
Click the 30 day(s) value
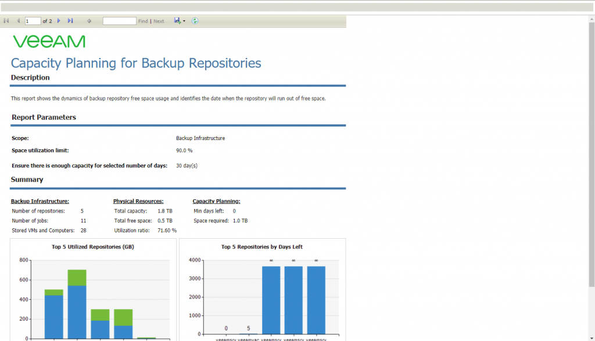187,166
